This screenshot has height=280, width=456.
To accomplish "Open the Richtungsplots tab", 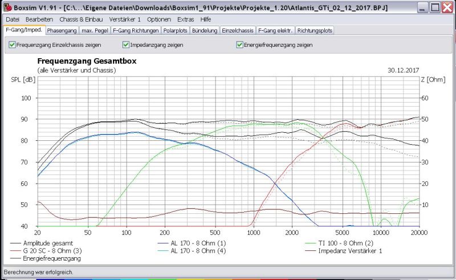I will [x=315, y=30].
